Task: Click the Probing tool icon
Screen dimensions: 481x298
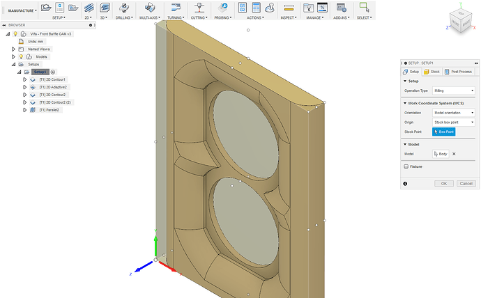Action: pos(222,6)
